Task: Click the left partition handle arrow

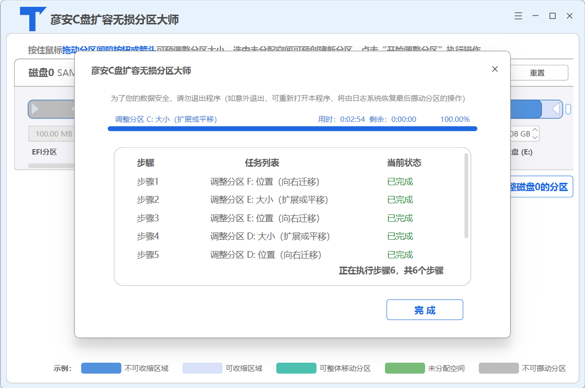Action: point(35,109)
